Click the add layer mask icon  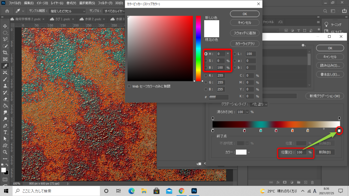pyautogui.click(x=285, y=182)
